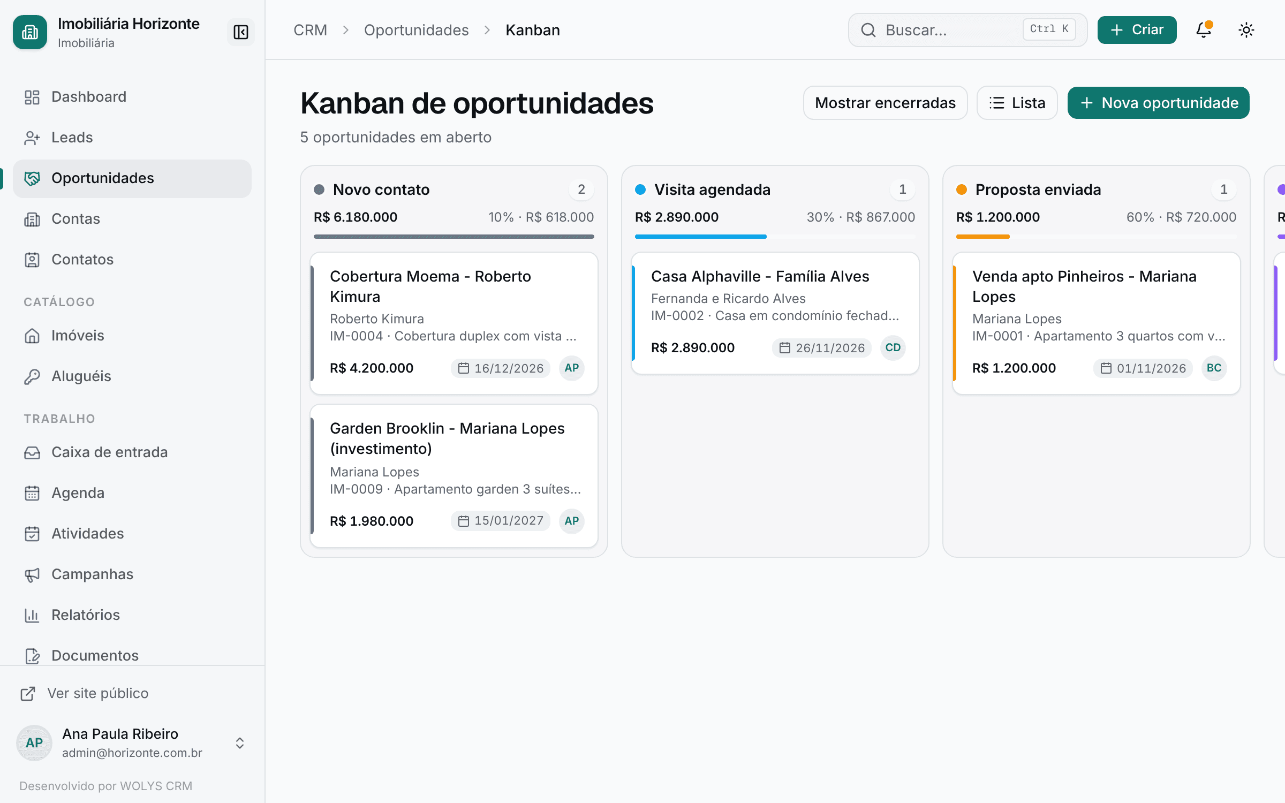Click the 26/11/2026 date badge
The image size is (1285, 803).
coord(822,348)
